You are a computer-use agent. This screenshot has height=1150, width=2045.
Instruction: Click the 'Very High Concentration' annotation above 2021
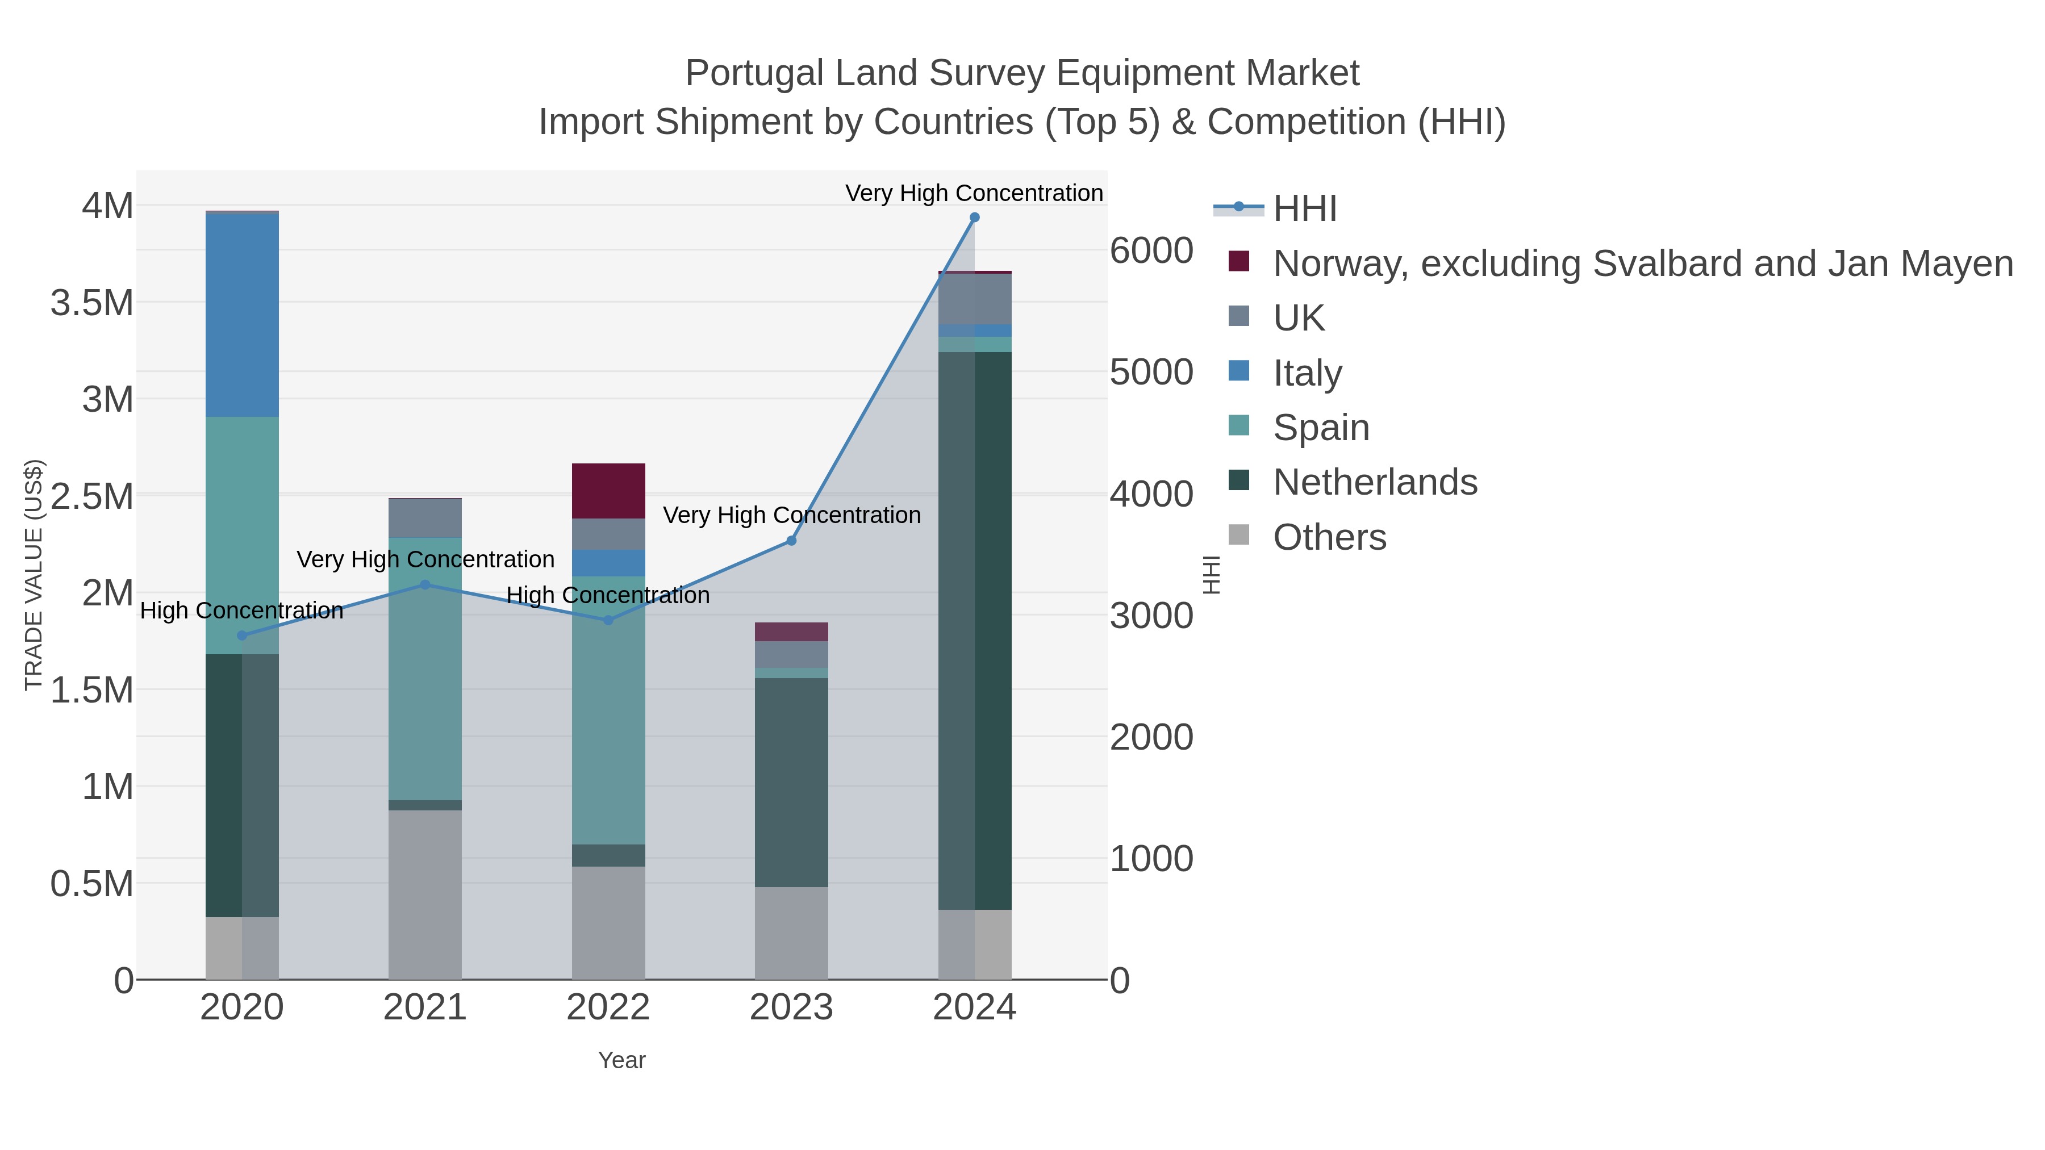point(425,559)
